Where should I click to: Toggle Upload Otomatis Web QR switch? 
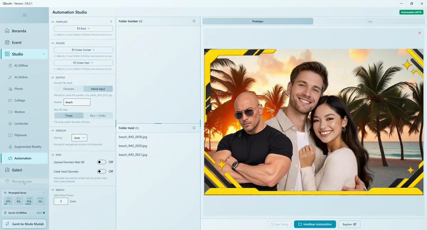pyautogui.click(x=102, y=162)
